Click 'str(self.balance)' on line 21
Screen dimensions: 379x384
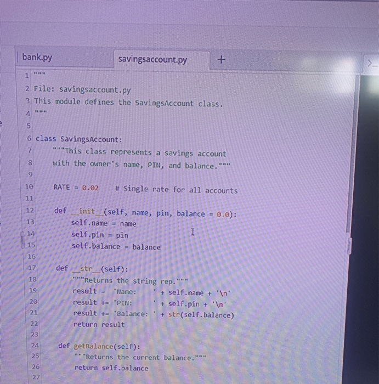(x=201, y=315)
